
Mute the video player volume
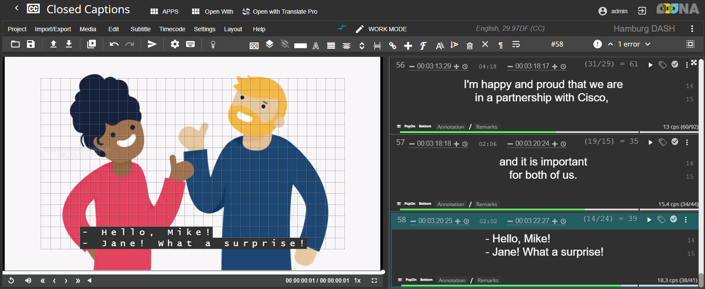(28, 280)
